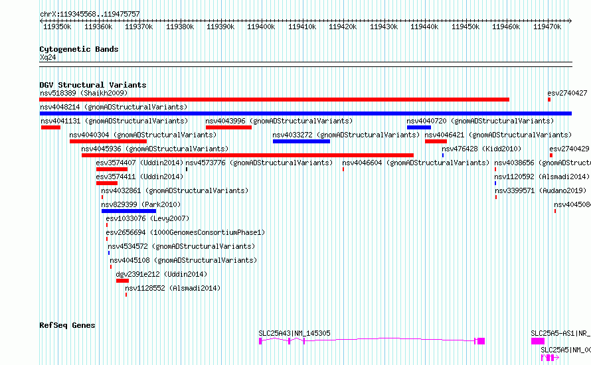Click the nsv4038656 variant label

click(543, 163)
